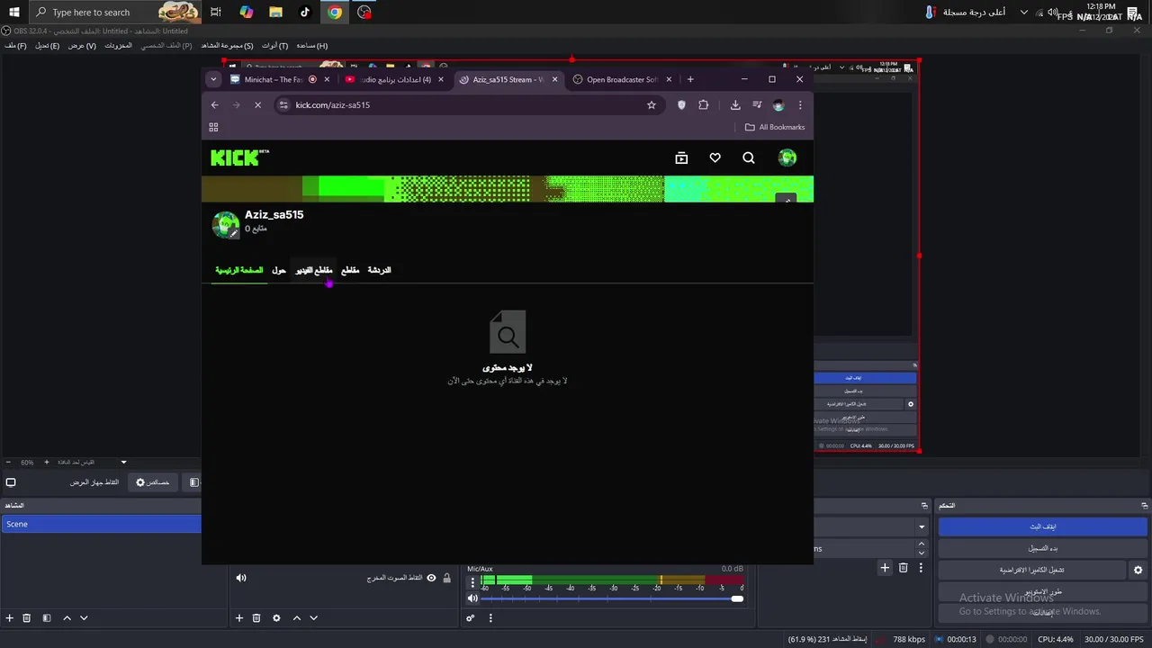This screenshot has height=648, width=1152.
Task: Add a source with the plus icon
Action: (239, 618)
